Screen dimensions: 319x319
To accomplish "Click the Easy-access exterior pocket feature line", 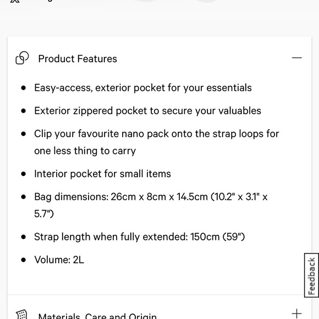I will tap(143, 88).
